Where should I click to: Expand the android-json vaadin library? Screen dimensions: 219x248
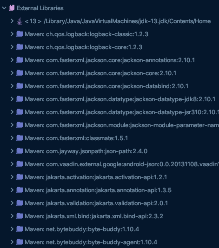click(12, 163)
